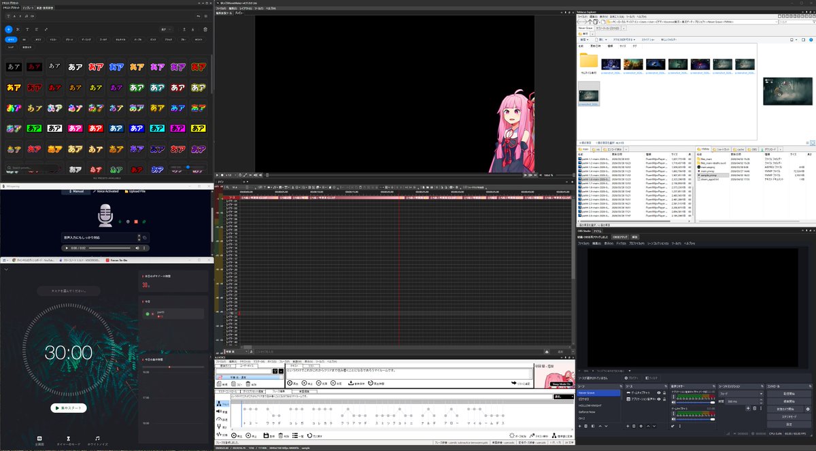Mute the first audio mixer channel in OBS
The image size is (816, 451).
pos(674,402)
